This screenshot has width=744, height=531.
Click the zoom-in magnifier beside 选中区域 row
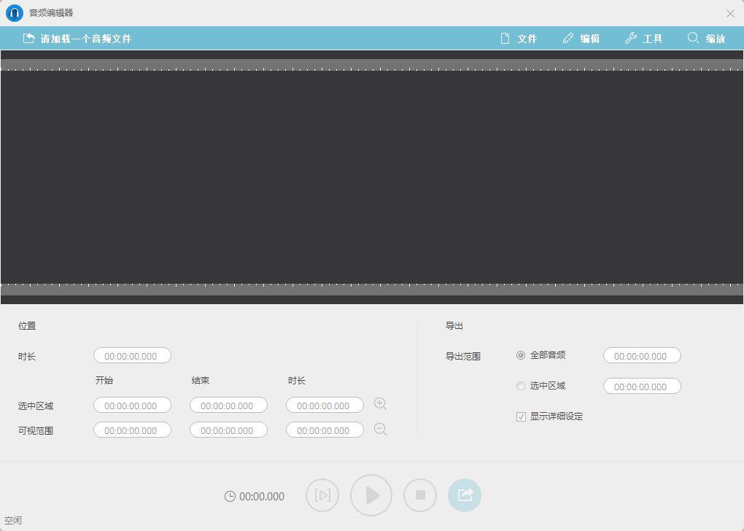tap(380, 403)
